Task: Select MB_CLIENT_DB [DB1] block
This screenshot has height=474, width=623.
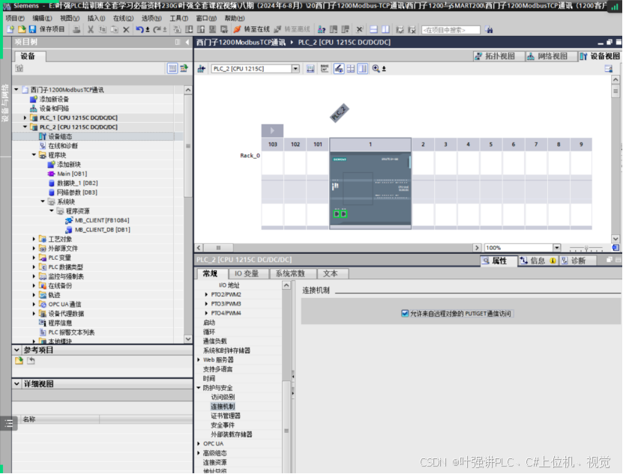Action: (98, 230)
